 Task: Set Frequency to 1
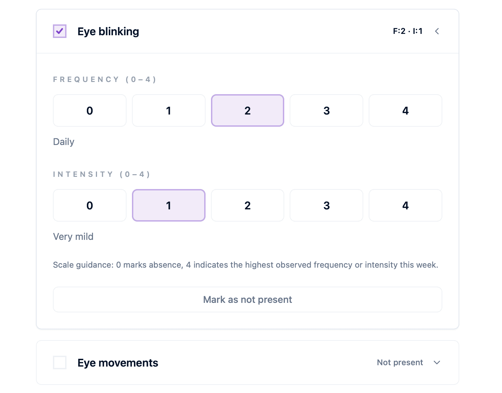tap(169, 110)
